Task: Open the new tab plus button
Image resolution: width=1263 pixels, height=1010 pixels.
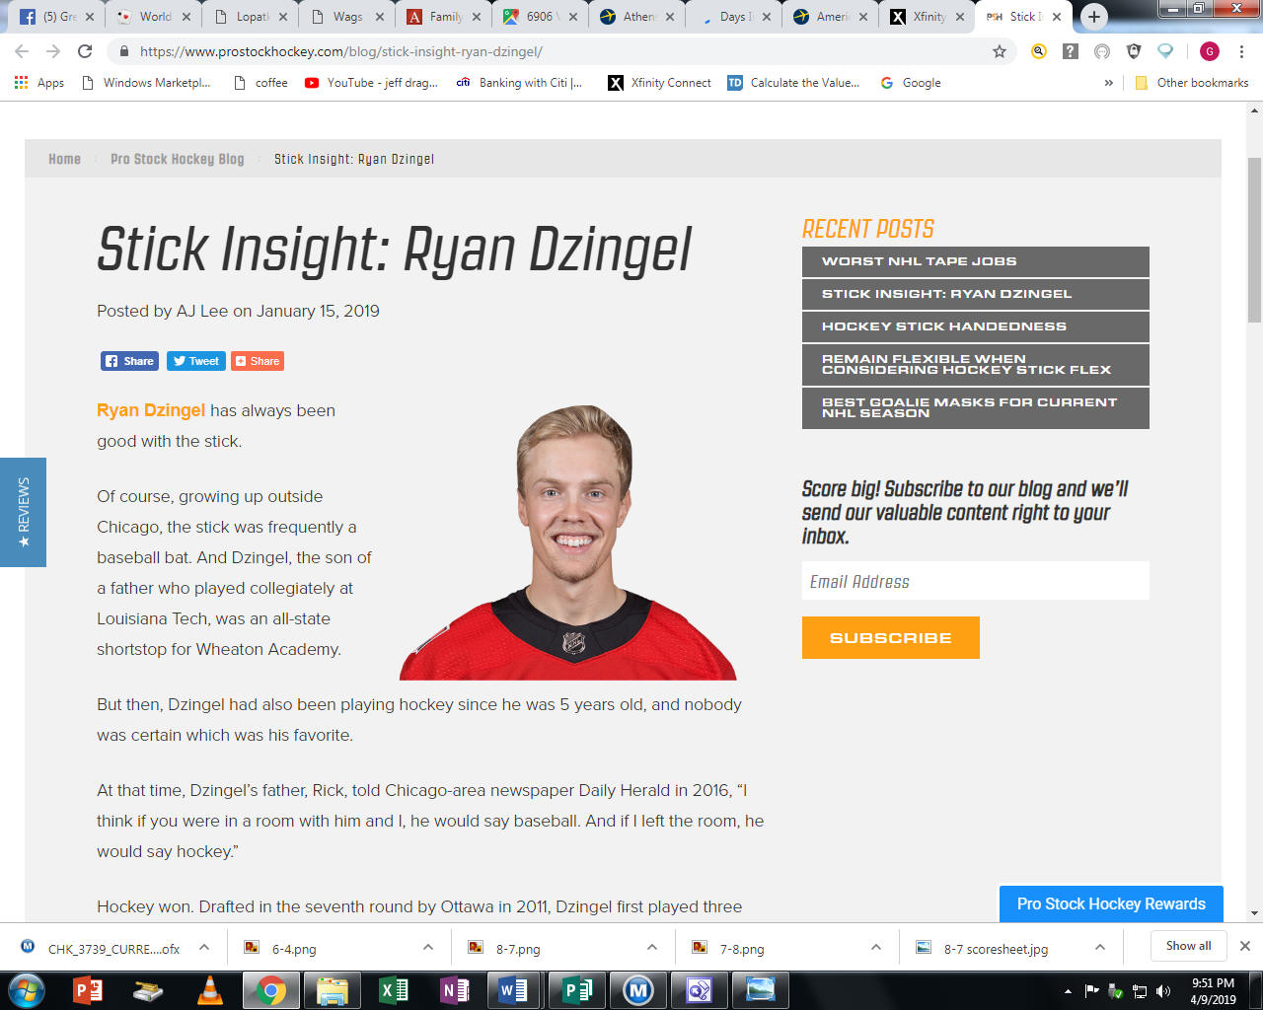Action: click(1093, 17)
